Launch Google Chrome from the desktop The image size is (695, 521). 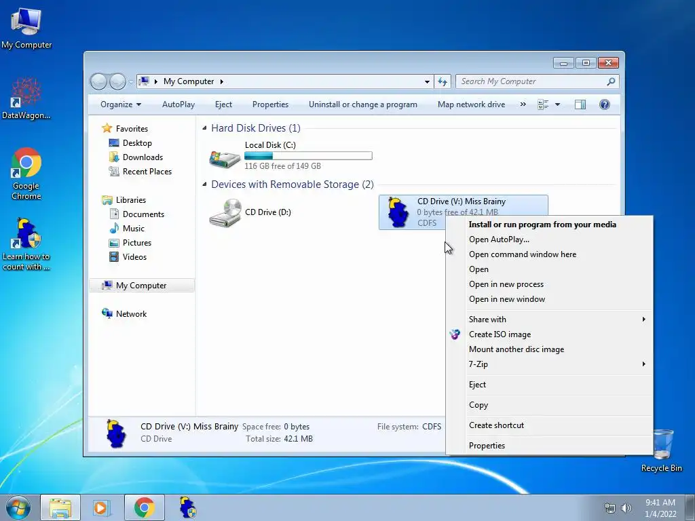click(26, 174)
